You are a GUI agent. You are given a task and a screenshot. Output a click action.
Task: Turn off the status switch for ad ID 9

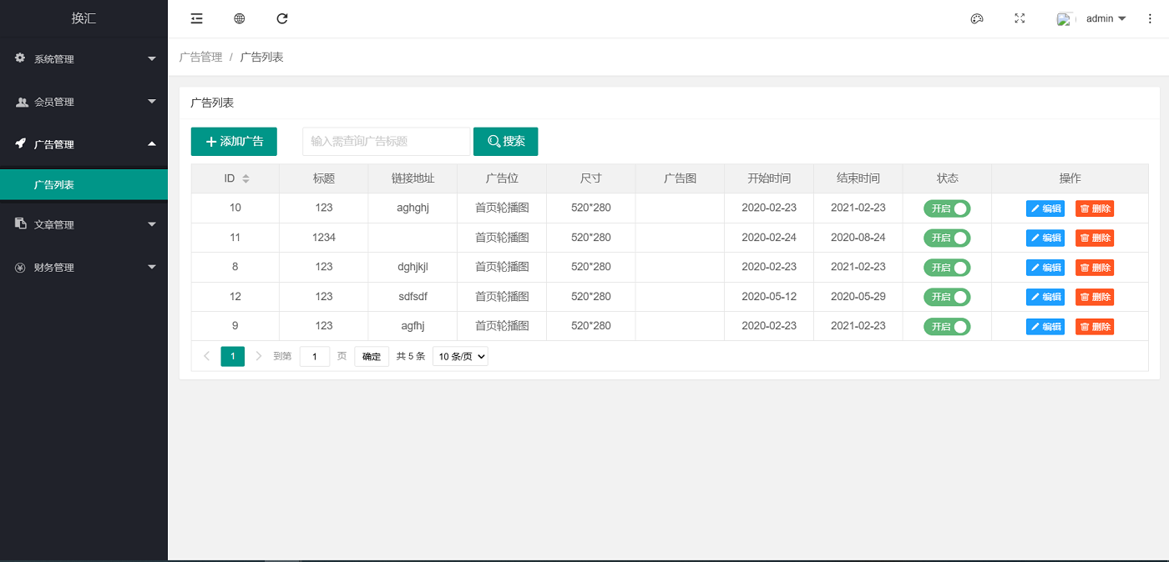947,327
